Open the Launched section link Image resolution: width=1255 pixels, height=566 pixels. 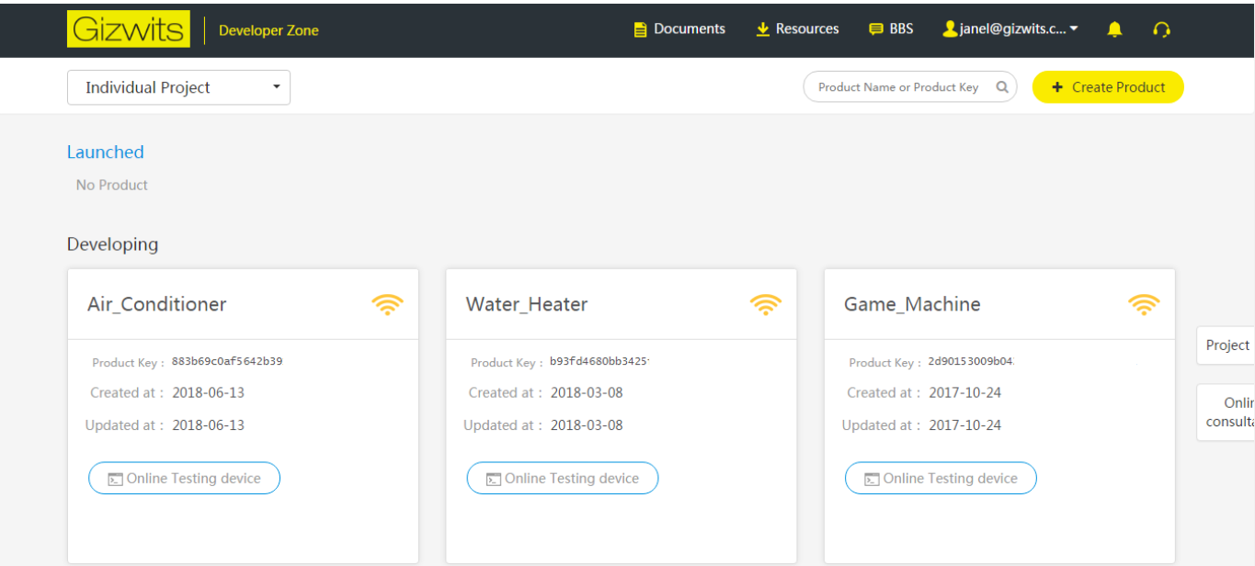pos(106,153)
